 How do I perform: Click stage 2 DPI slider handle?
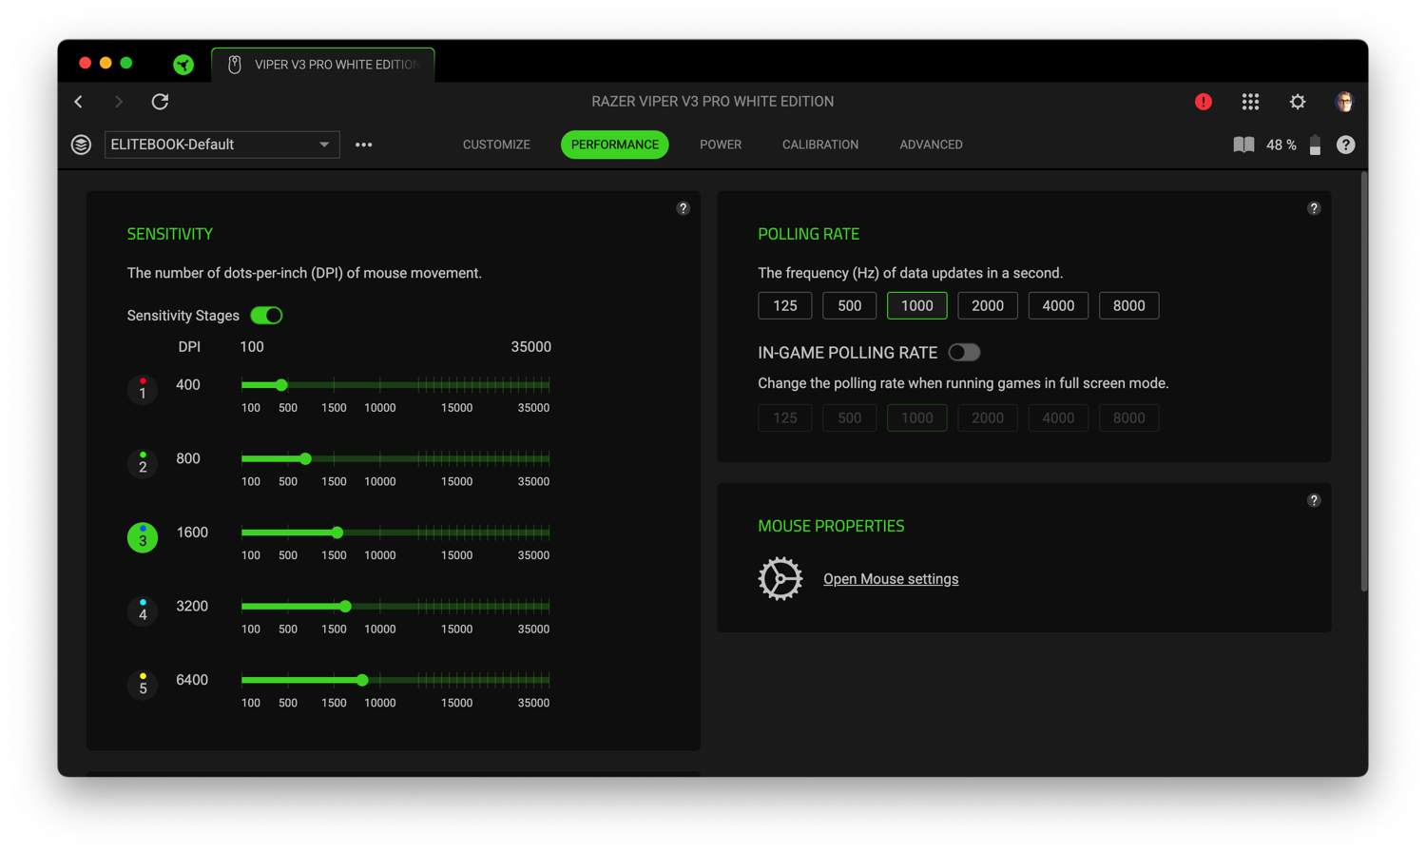pyautogui.click(x=306, y=458)
